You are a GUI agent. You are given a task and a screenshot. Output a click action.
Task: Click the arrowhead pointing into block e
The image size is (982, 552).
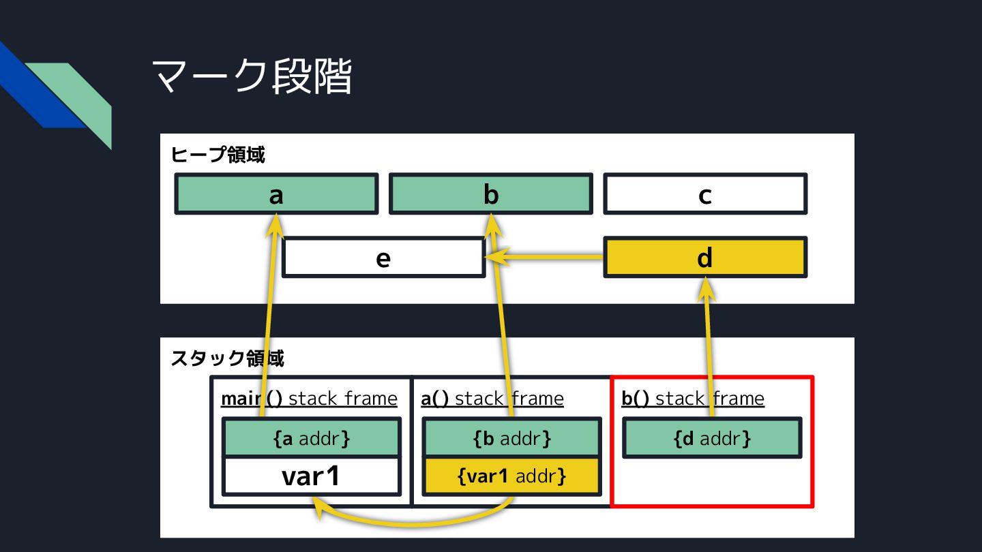tap(496, 257)
